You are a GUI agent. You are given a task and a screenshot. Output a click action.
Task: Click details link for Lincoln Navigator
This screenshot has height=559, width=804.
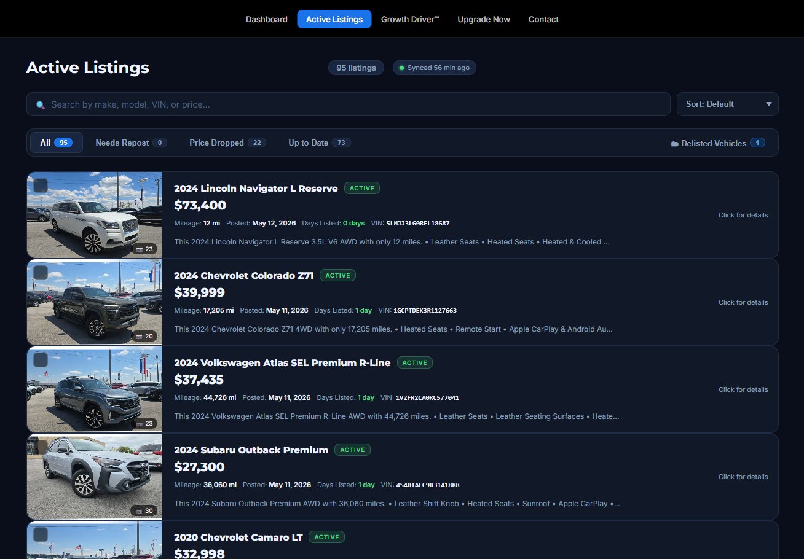(743, 215)
